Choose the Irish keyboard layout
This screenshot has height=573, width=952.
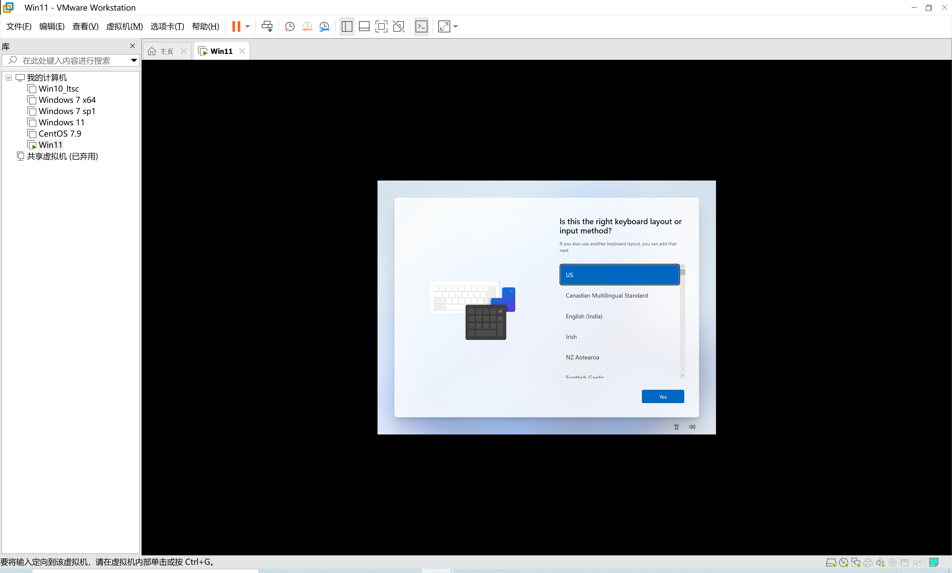[x=619, y=337]
